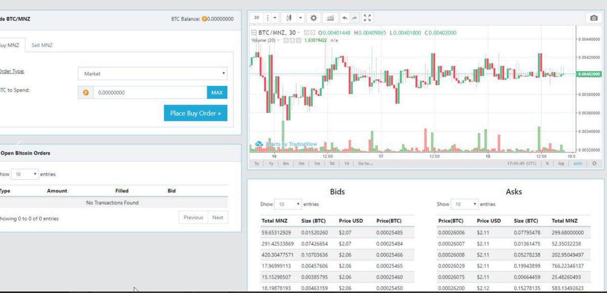Take chart snapshot with camera icon
The height and width of the screenshot is (293, 607).
click(x=594, y=18)
